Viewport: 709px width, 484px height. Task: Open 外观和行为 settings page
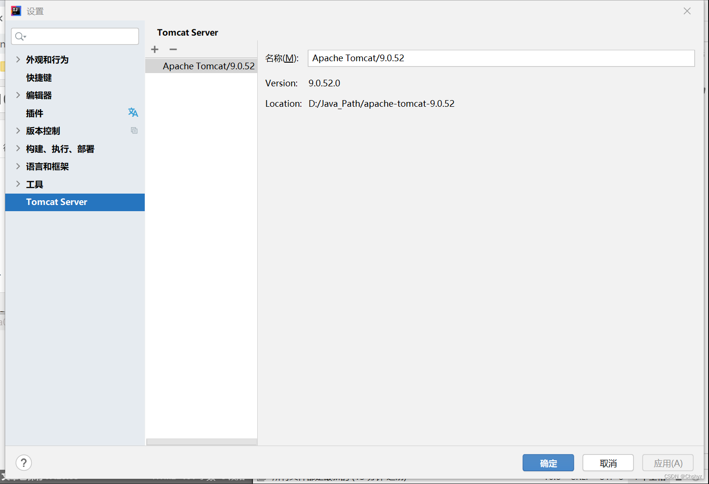(x=47, y=60)
